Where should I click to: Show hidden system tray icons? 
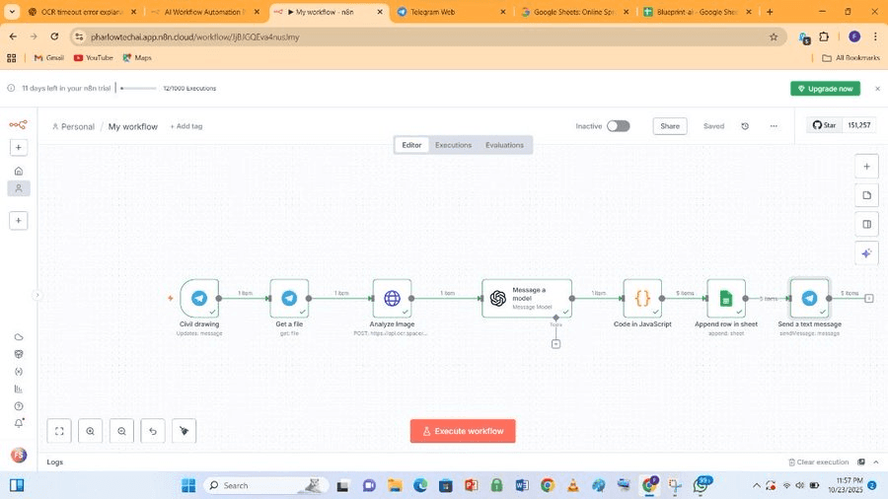click(x=756, y=485)
